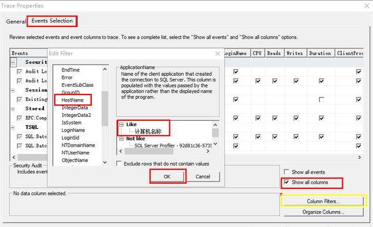
Task: Click the Organize Columns button
Action: click(x=323, y=212)
